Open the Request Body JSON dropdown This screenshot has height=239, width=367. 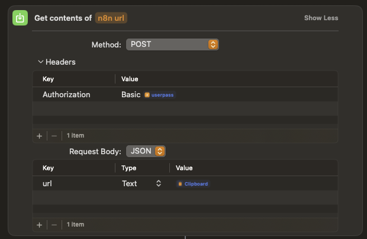[143, 151]
